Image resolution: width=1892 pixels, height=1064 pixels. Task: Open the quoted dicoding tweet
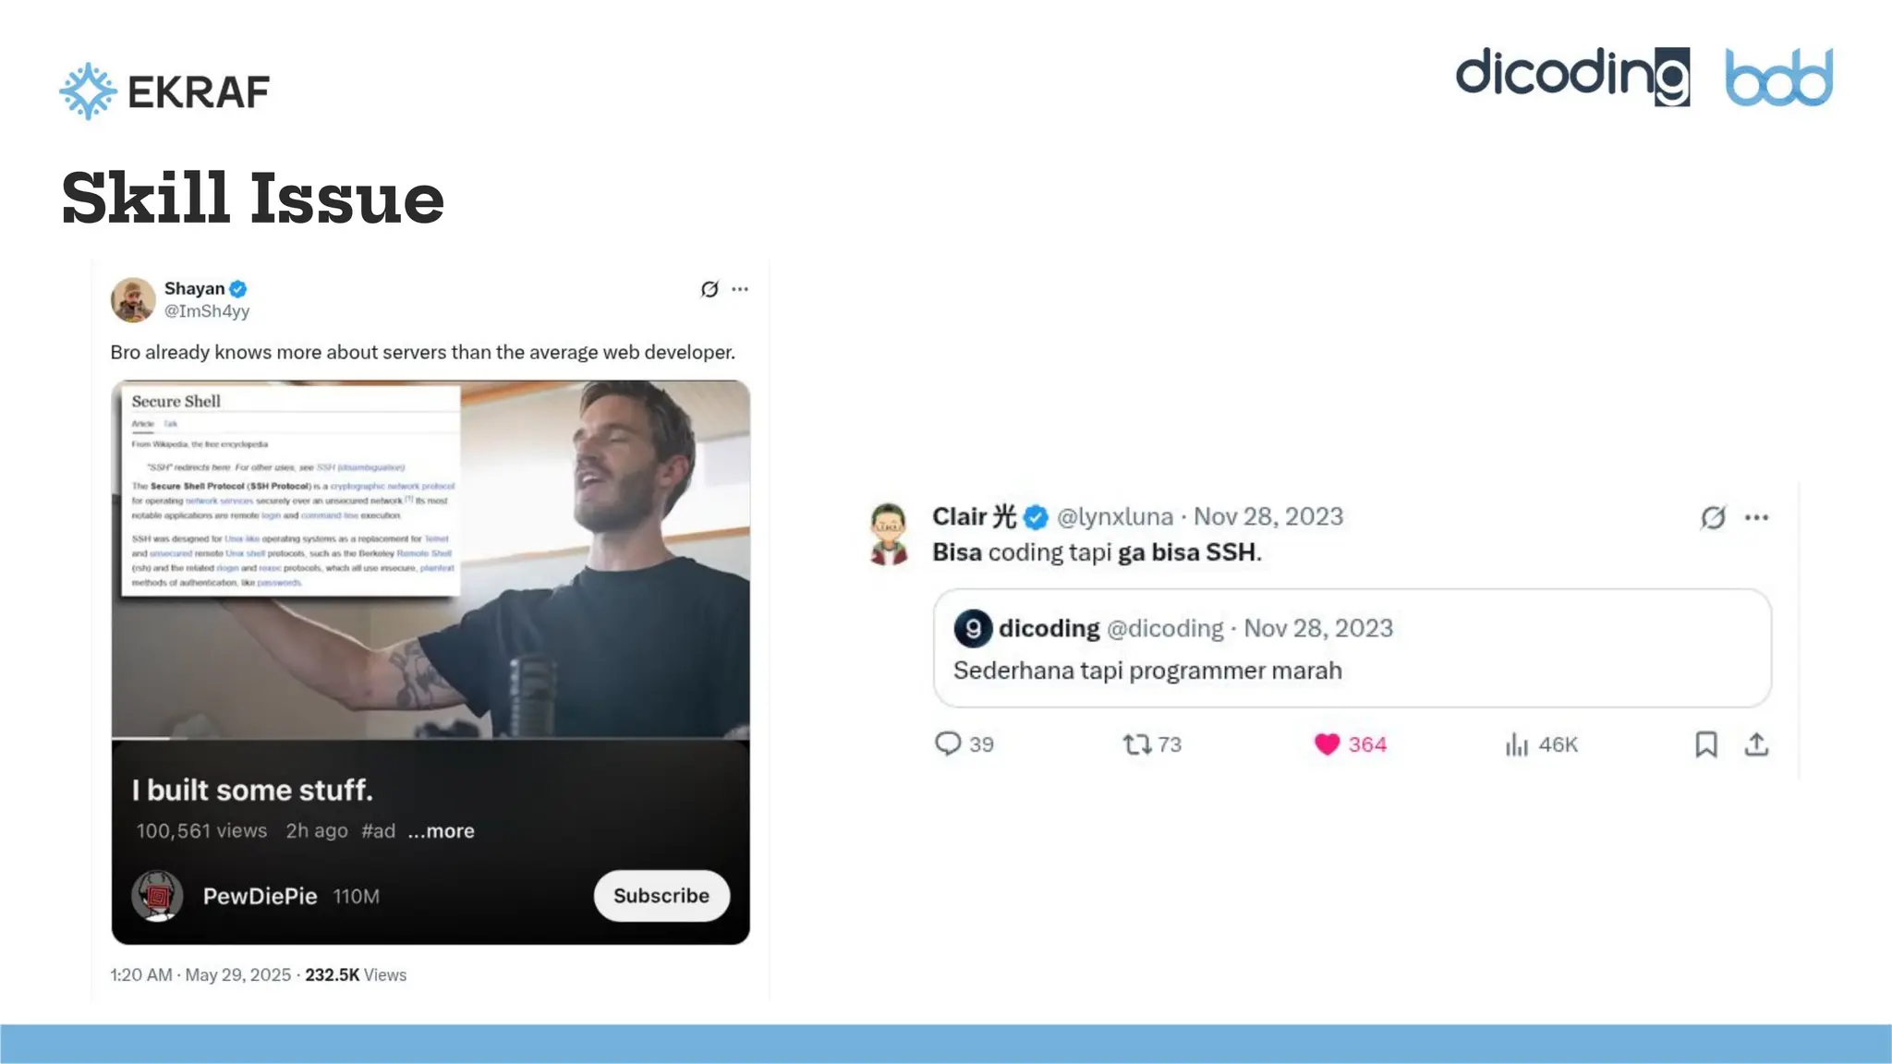[x=1352, y=648]
